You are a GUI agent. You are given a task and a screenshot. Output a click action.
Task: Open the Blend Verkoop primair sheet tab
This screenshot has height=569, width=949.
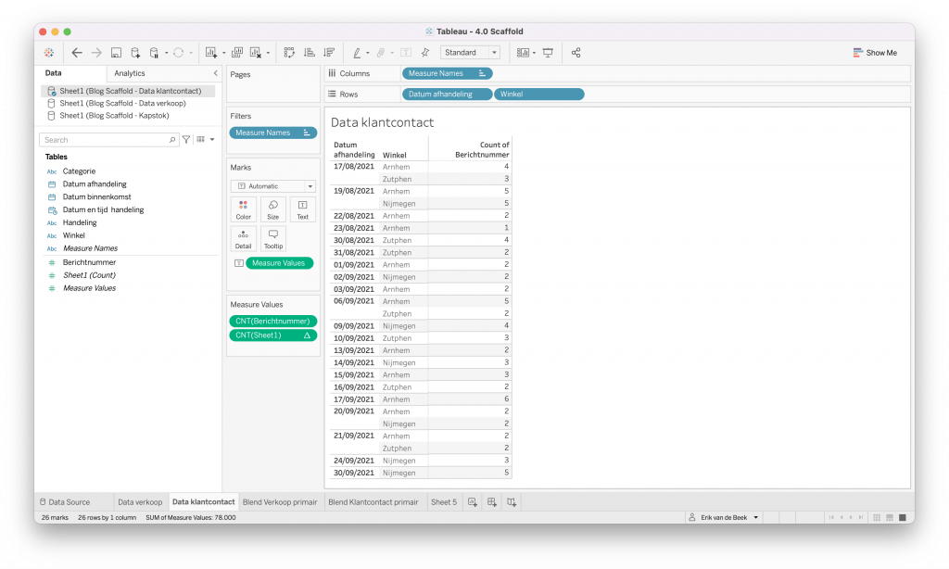pyautogui.click(x=281, y=502)
